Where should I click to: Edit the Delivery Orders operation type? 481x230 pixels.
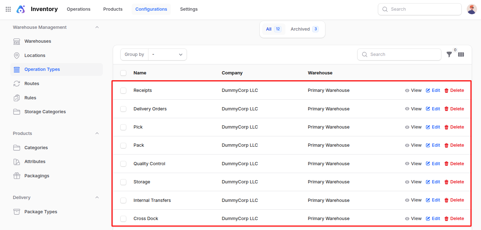(x=433, y=109)
